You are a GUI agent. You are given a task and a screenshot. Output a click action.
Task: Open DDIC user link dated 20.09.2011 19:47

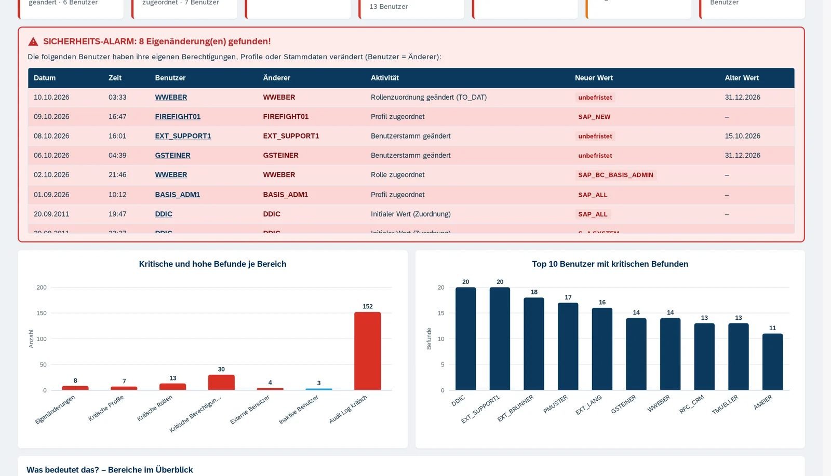164,214
